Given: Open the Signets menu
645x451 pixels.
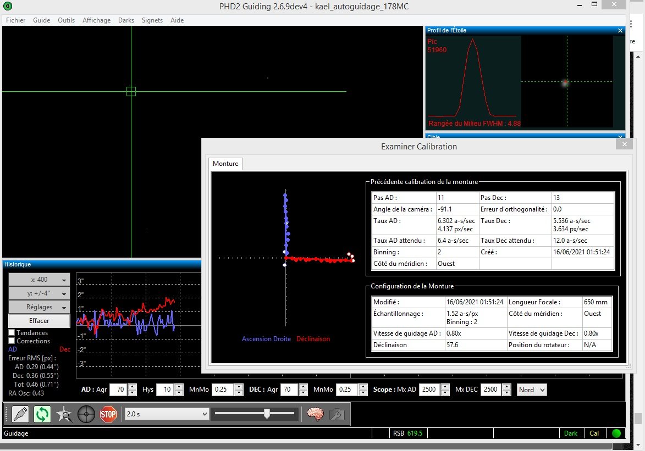Looking at the screenshot, I should [x=152, y=20].
